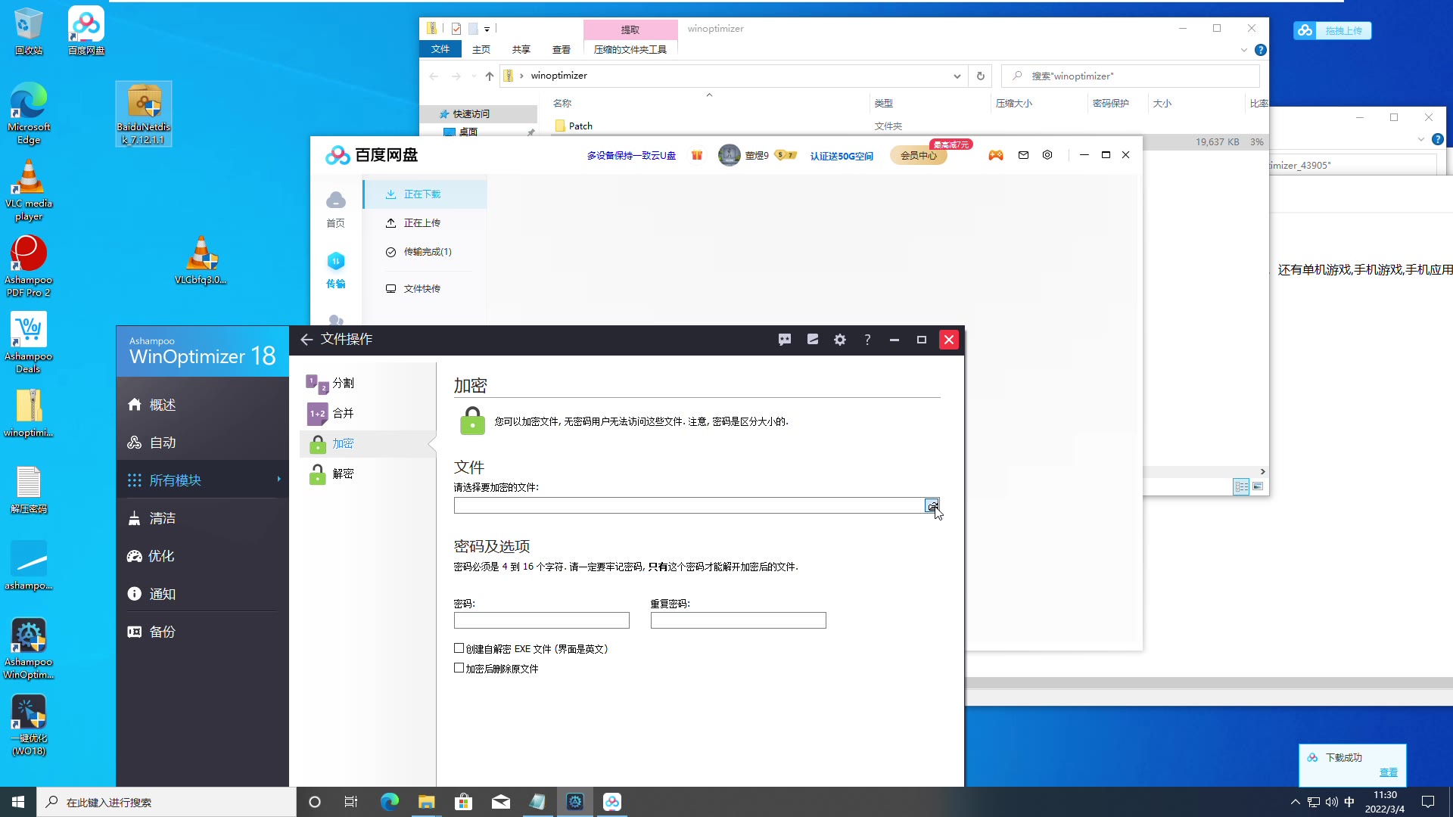Screen dimensions: 1453x817
Task: Open 传输 transfer in Baidu Netdisk sidebar
Action: pyautogui.click(x=335, y=270)
